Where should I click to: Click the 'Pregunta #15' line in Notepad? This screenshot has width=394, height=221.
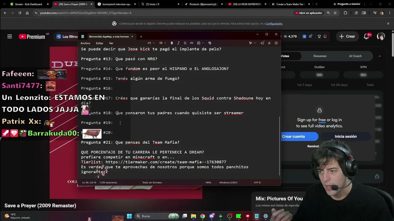pos(130,79)
